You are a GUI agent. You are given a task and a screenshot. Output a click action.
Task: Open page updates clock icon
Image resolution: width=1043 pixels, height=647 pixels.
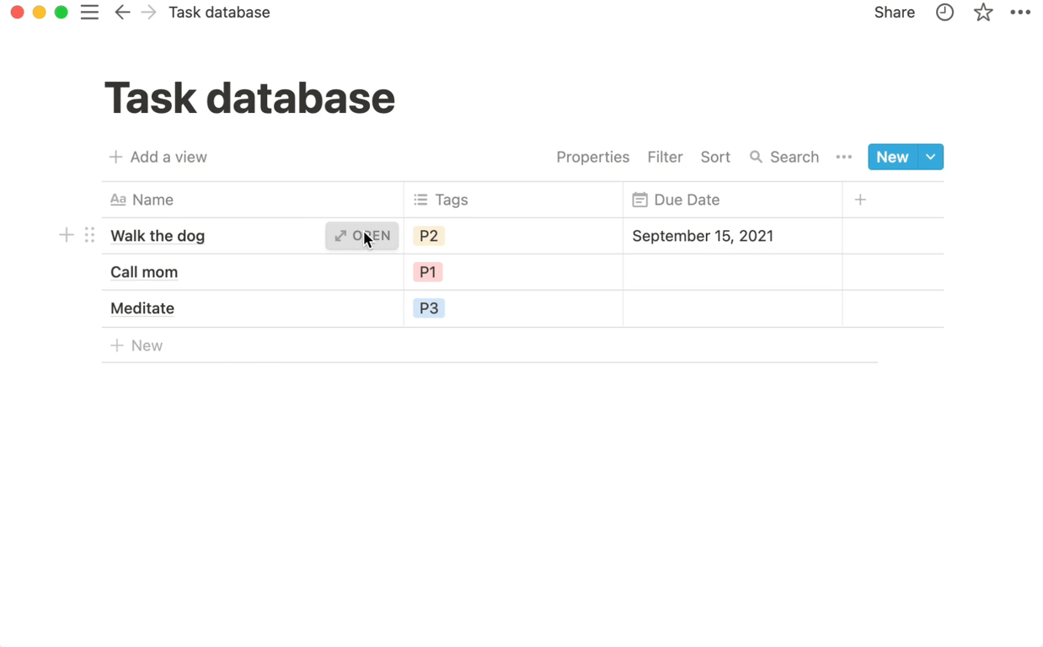pos(944,13)
